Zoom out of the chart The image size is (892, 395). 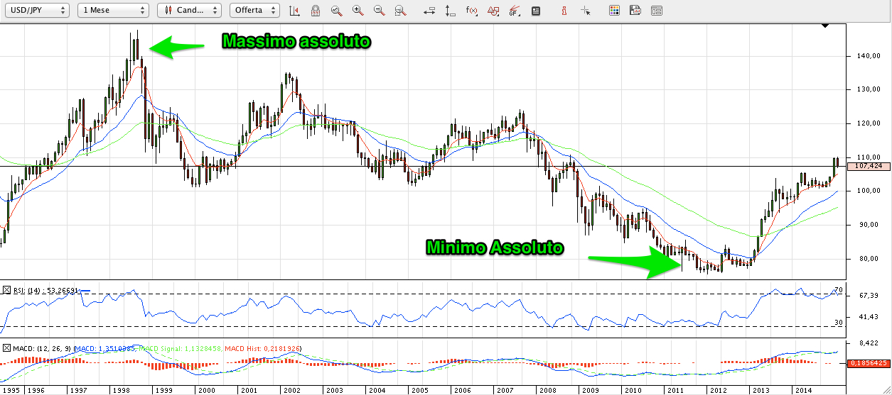coord(379,11)
